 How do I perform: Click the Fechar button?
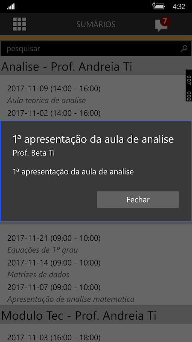coord(138,200)
